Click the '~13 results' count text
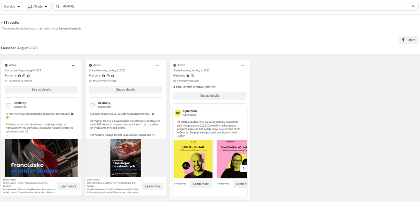The image size is (420, 202). pos(10,23)
